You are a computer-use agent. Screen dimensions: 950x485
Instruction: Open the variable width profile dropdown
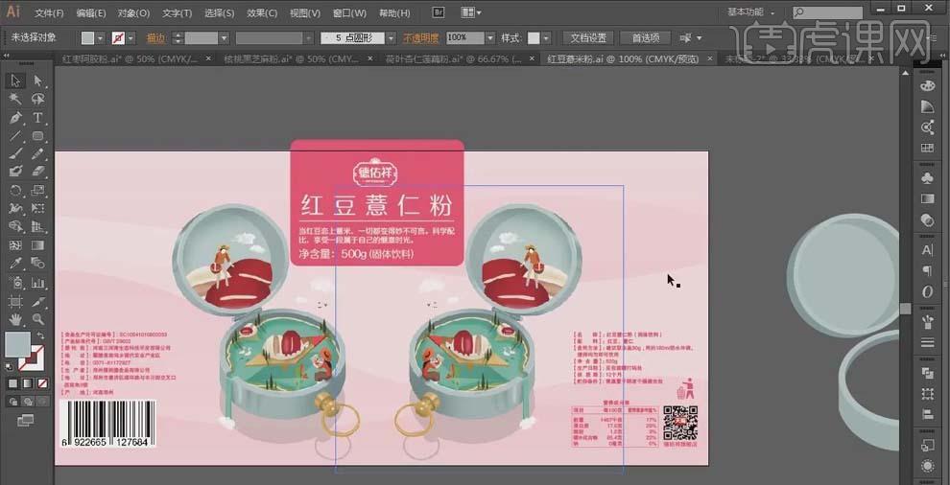point(310,37)
